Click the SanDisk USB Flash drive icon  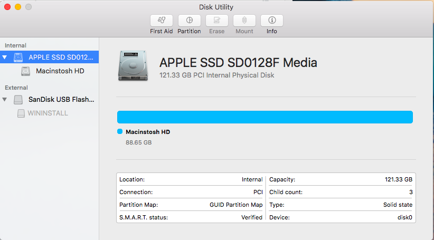18,100
